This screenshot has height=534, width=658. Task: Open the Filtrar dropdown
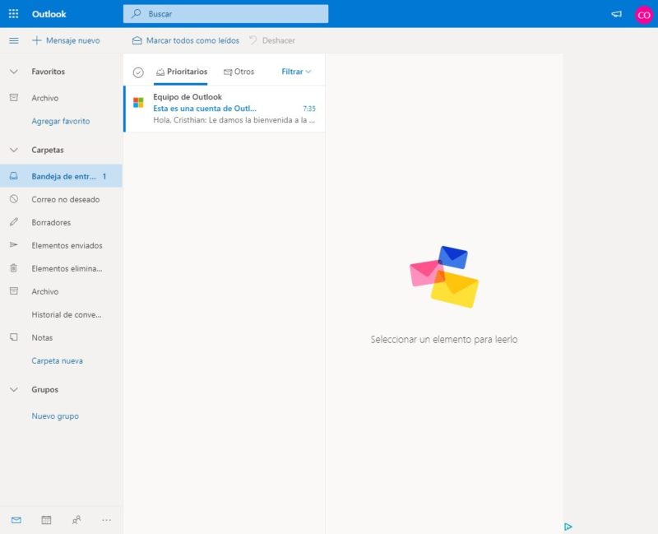pos(296,72)
